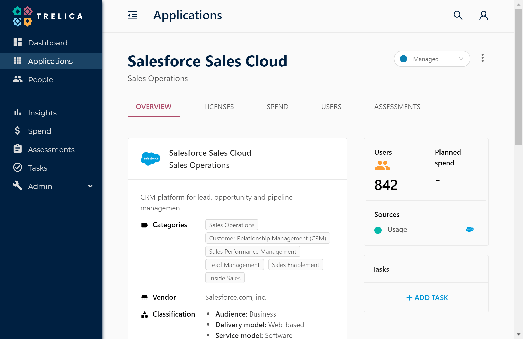Click Customer Relationship Management (CRM) chip

[268, 238]
